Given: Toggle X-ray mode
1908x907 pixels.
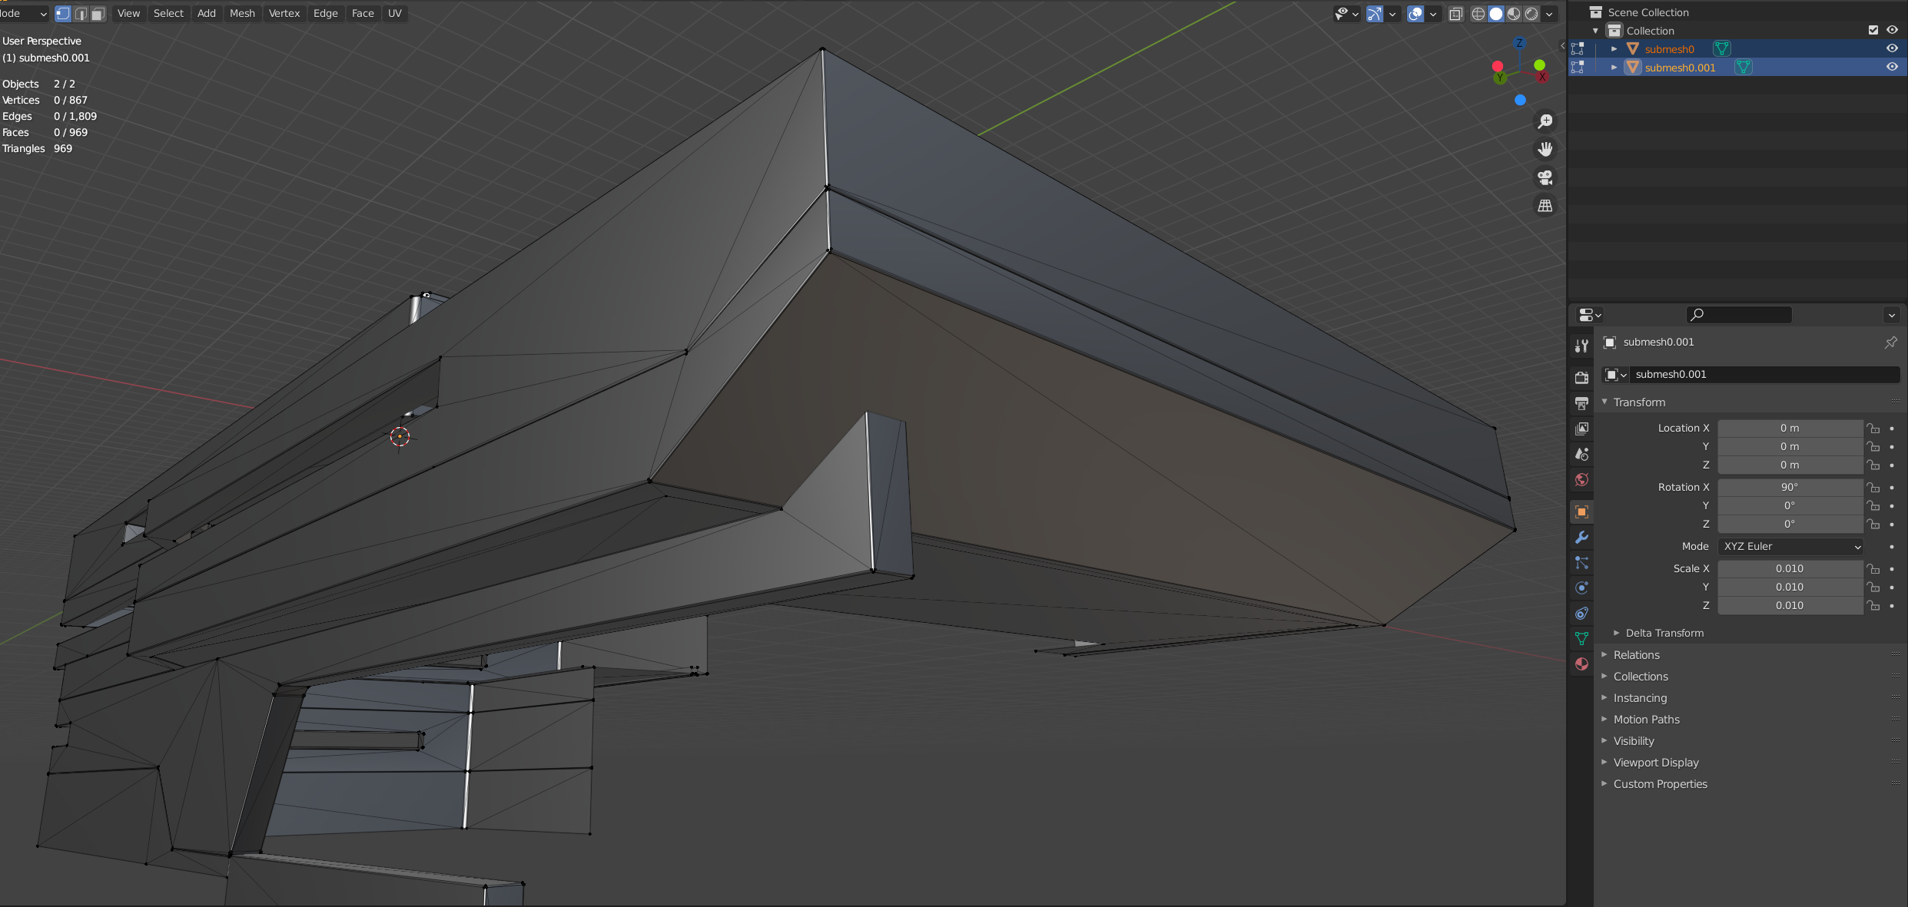Looking at the screenshot, I should (1455, 14).
